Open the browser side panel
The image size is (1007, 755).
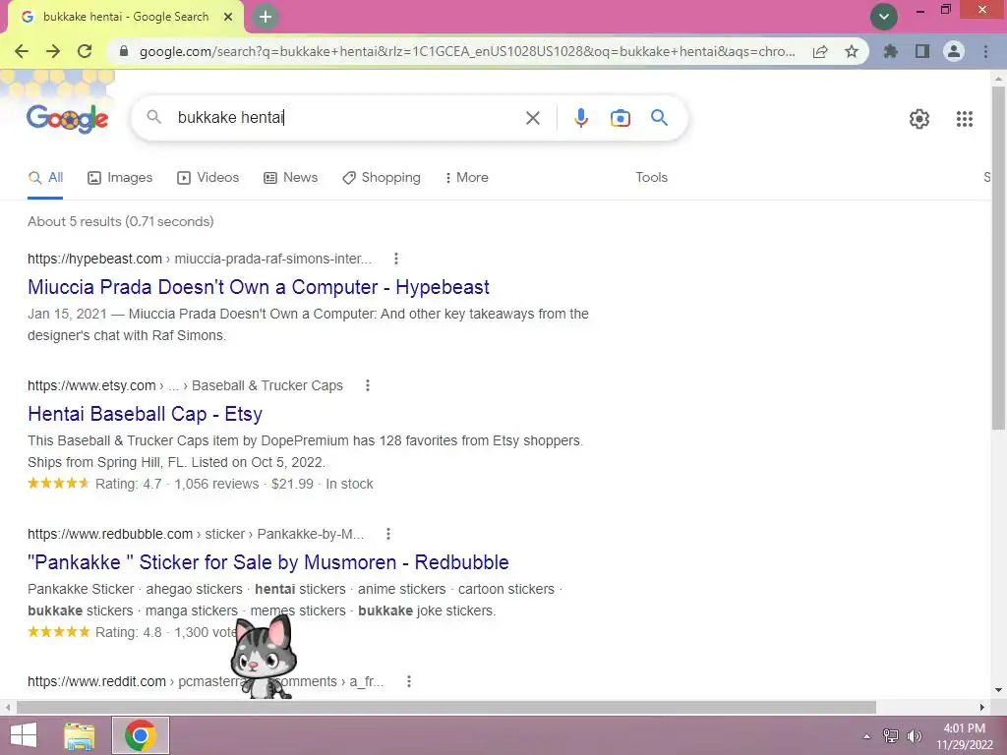(x=922, y=51)
